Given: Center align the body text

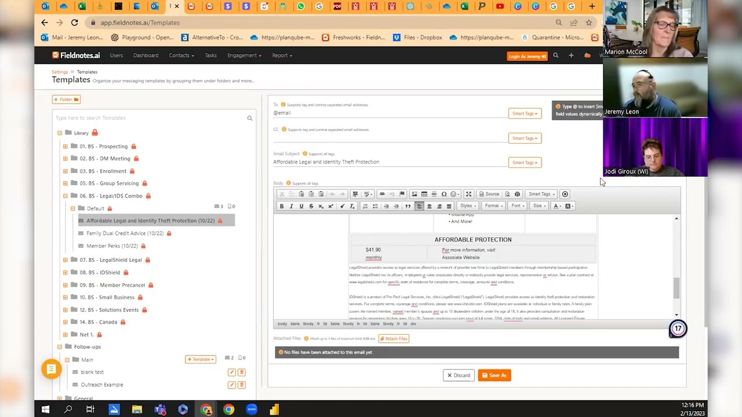Looking at the screenshot, I should (x=429, y=206).
